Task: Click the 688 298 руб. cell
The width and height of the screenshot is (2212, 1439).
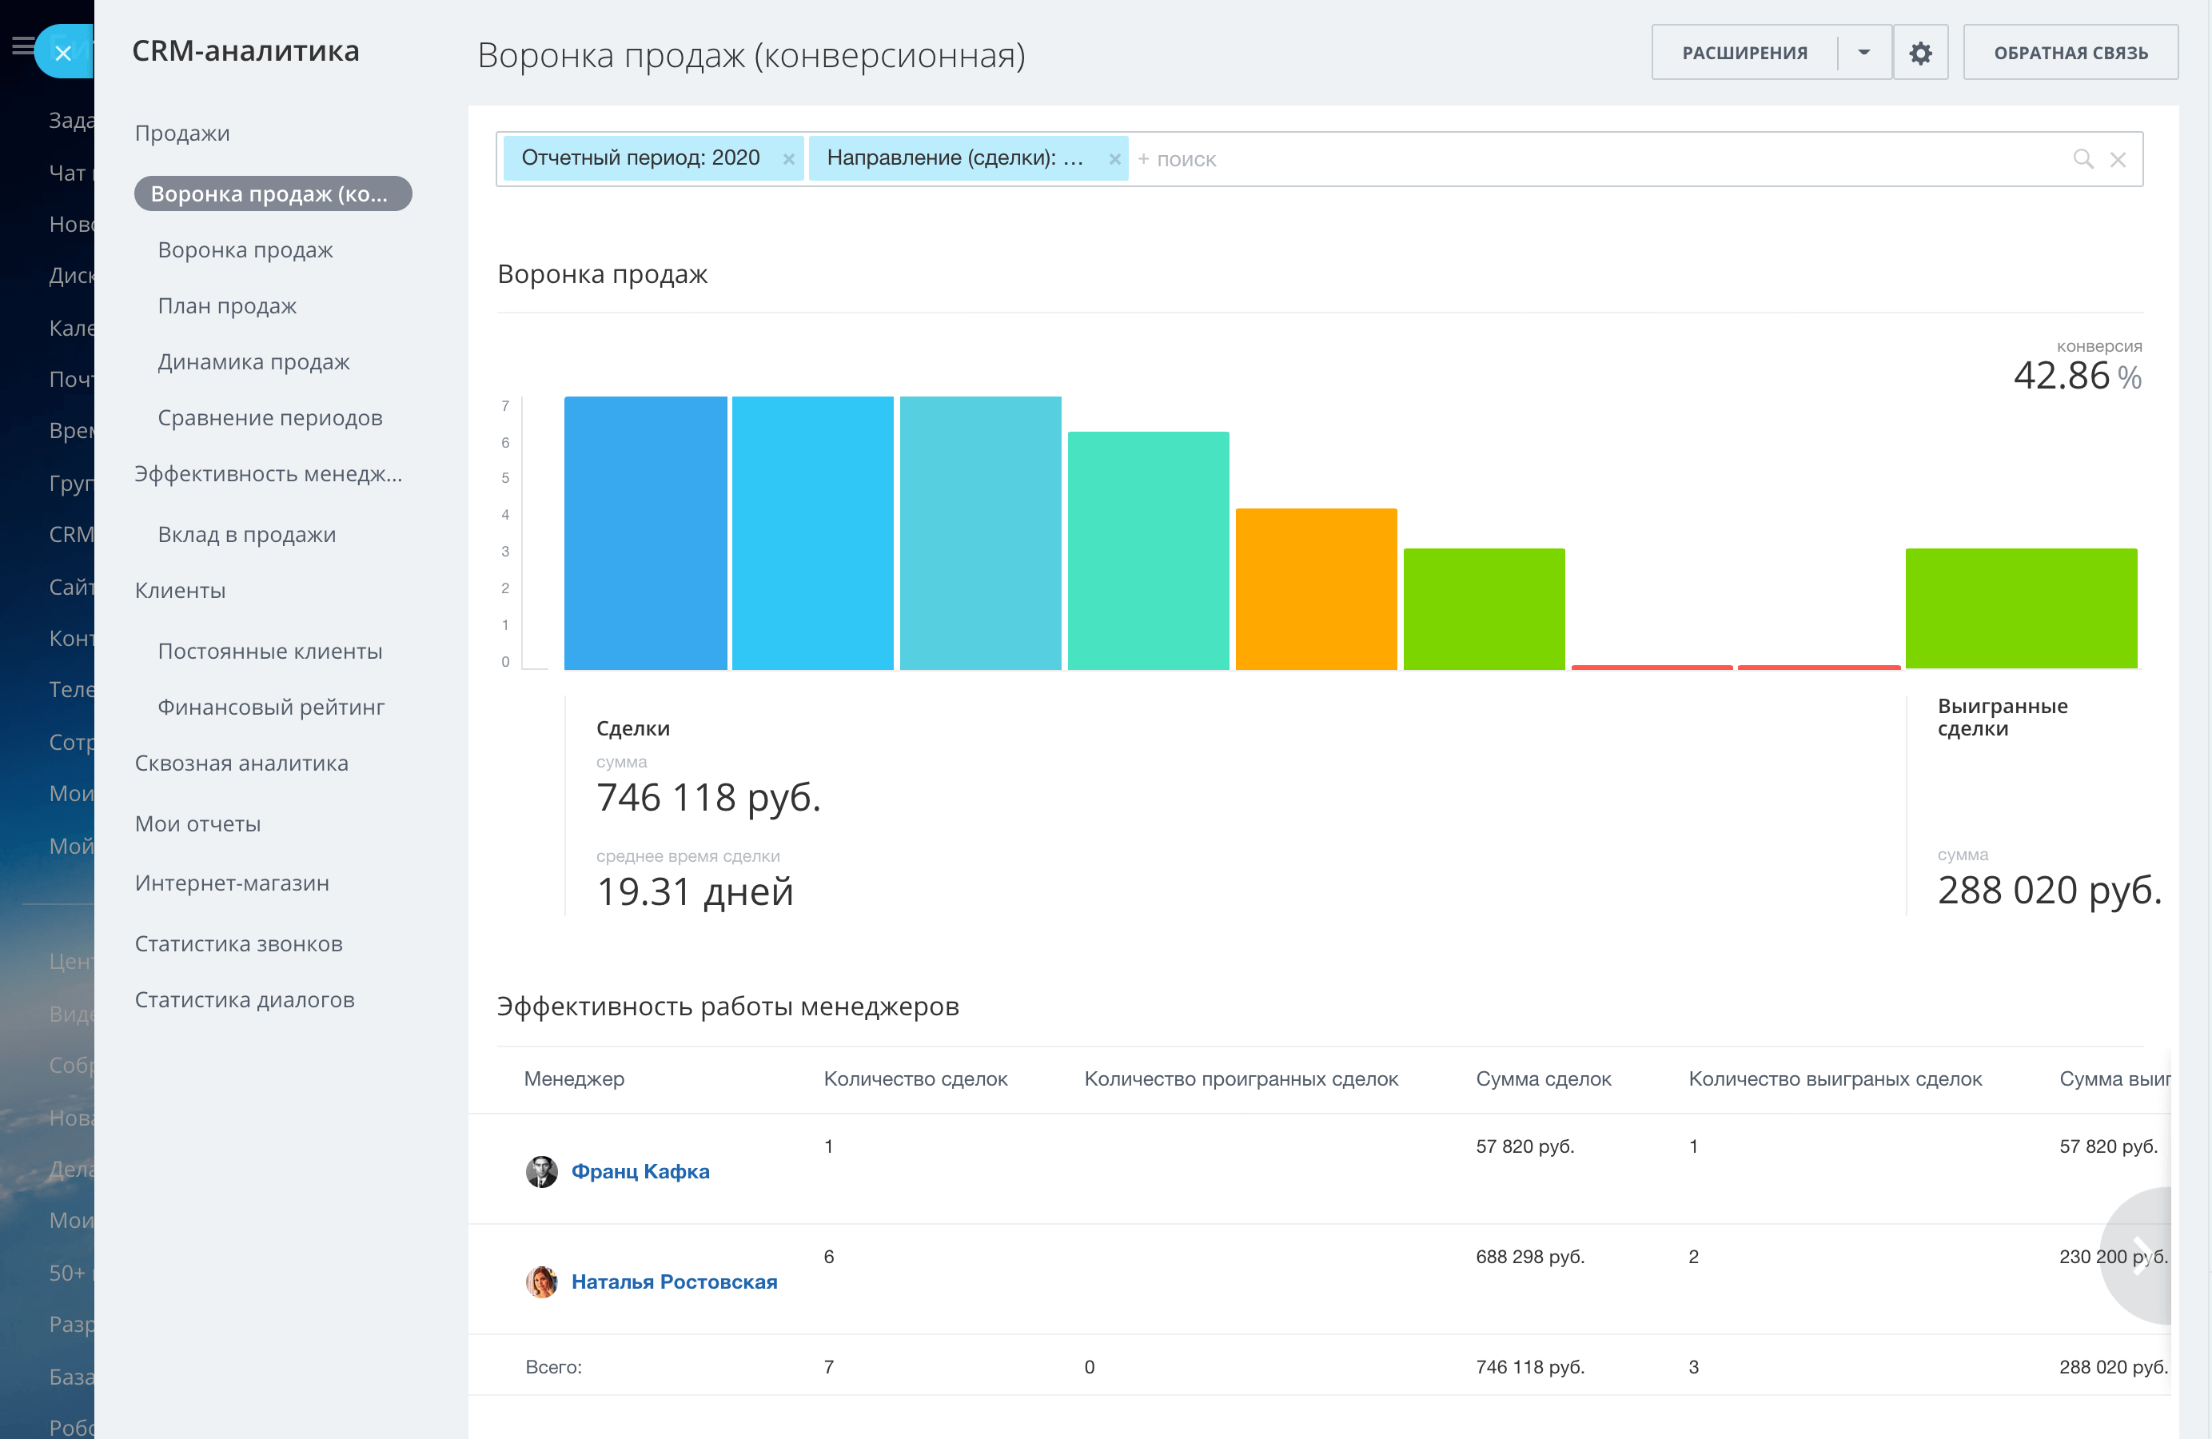Action: point(1530,1256)
